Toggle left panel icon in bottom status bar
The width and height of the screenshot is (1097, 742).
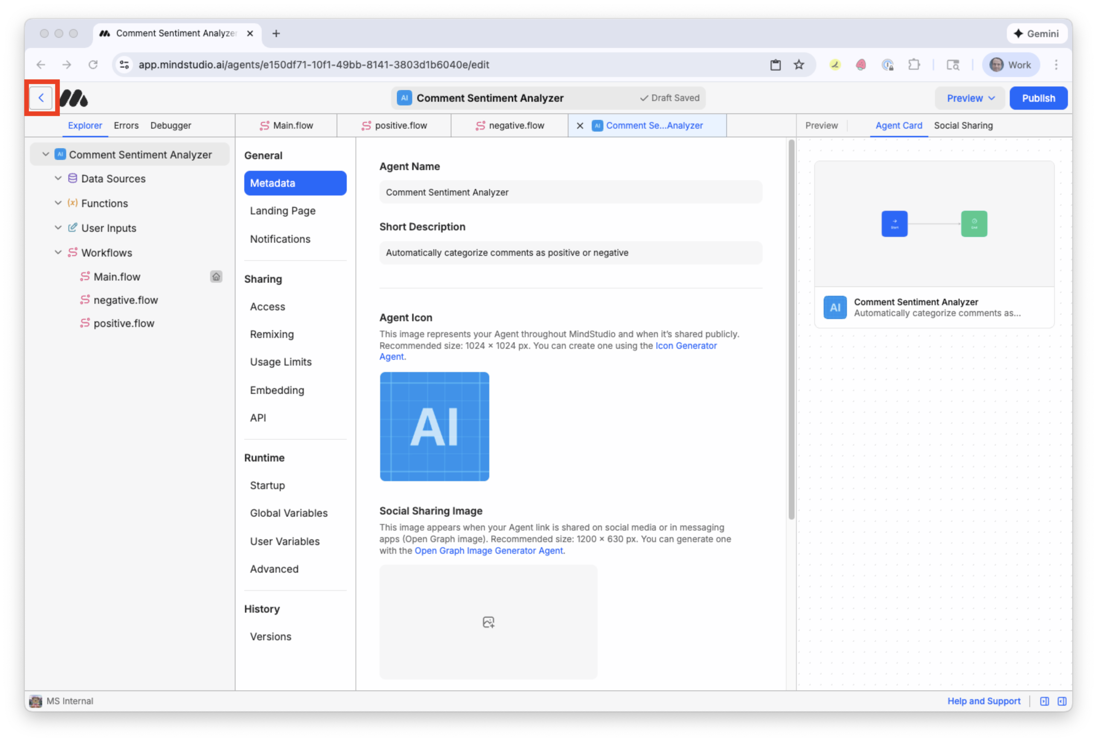pyautogui.click(x=1044, y=701)
